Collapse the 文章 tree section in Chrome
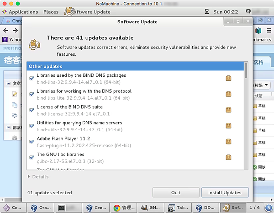The height and width of the screenshot is (213, 274). (x=8, y=83)
